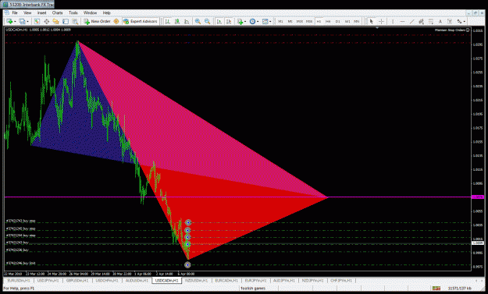
Task: Expand the New Chart dropdown arrow
Action: tap(15, 21)
